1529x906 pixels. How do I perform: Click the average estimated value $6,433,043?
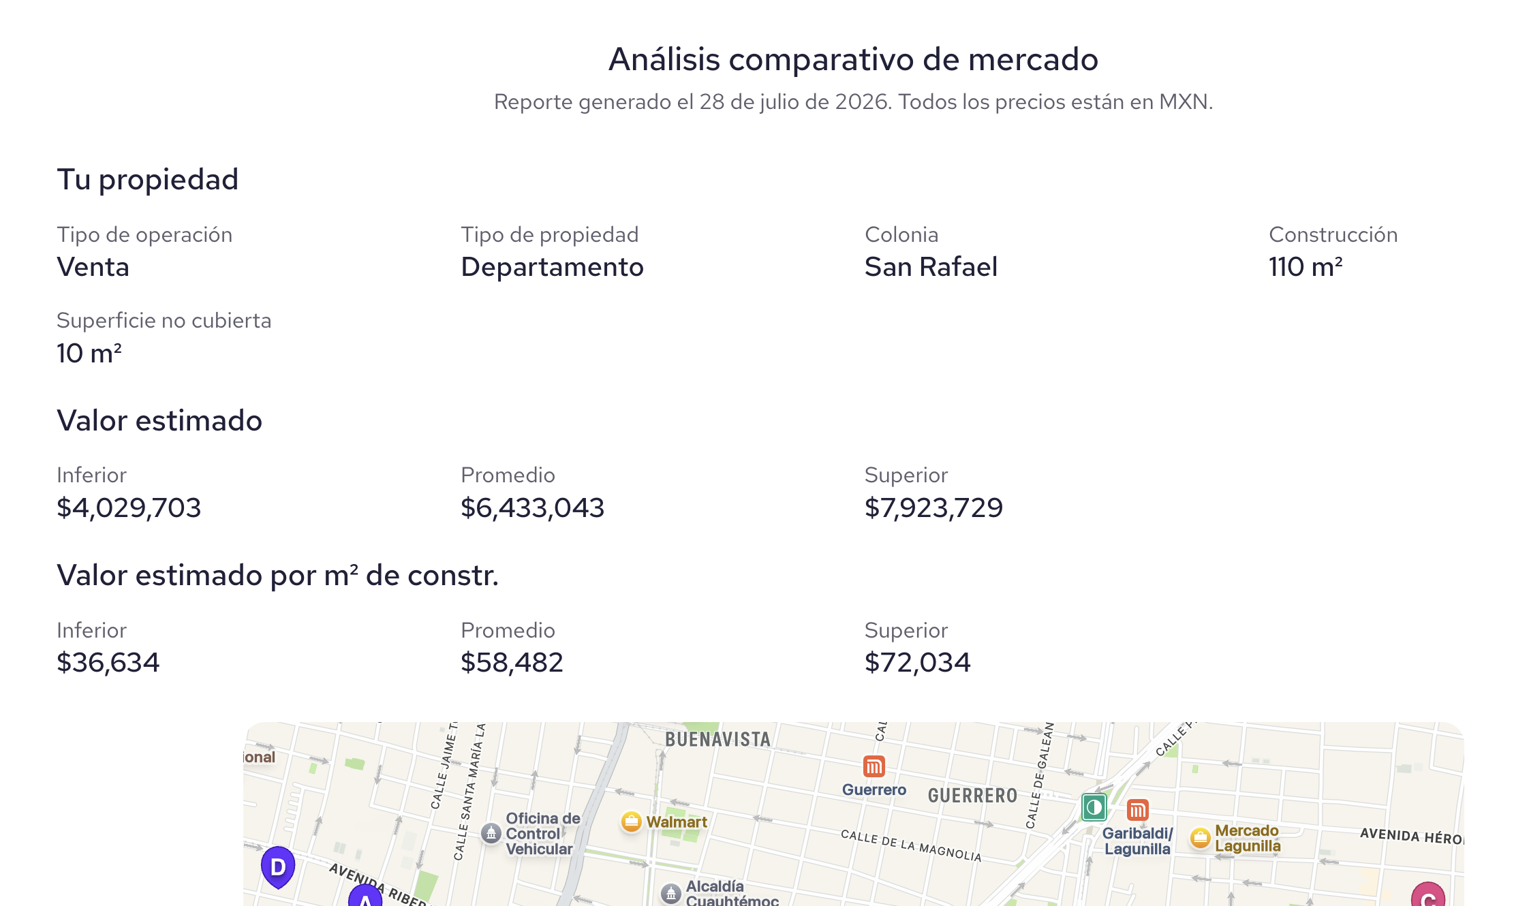532,507
